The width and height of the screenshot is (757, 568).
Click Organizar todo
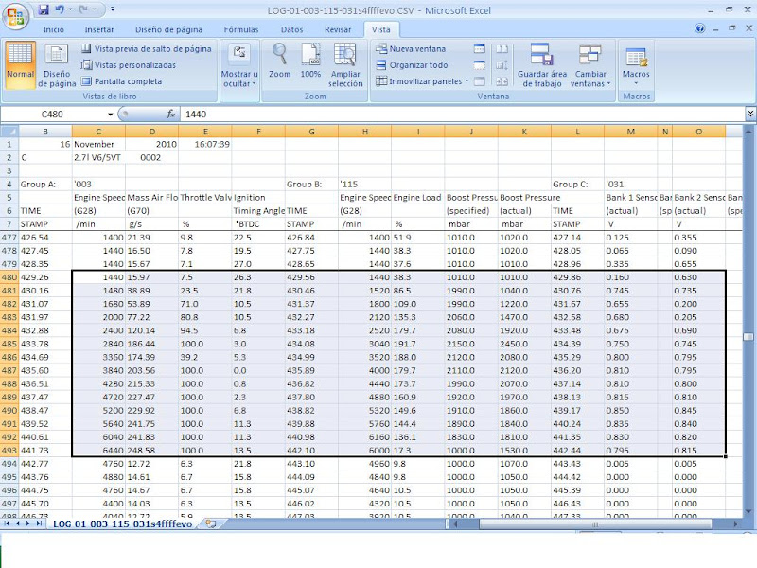click(413, 64)
